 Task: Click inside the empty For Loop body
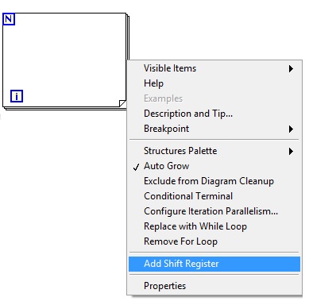coord(65,58)
